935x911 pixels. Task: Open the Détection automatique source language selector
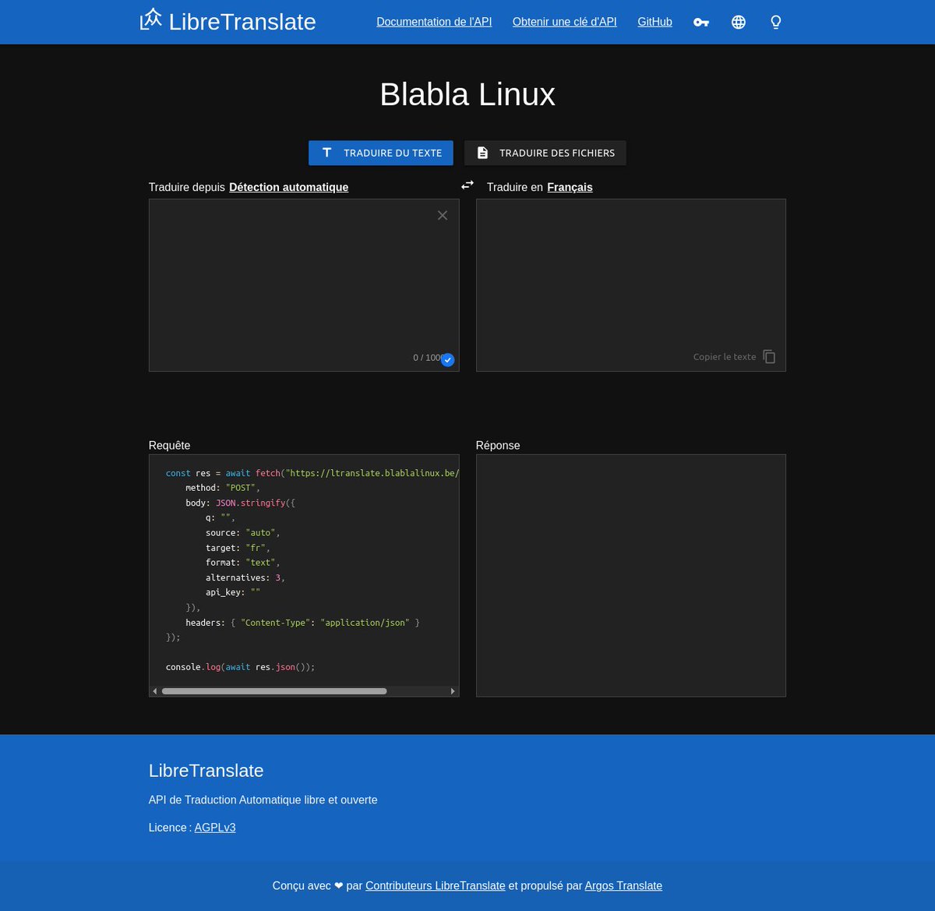pyautogui.click(x=288, y=187)
